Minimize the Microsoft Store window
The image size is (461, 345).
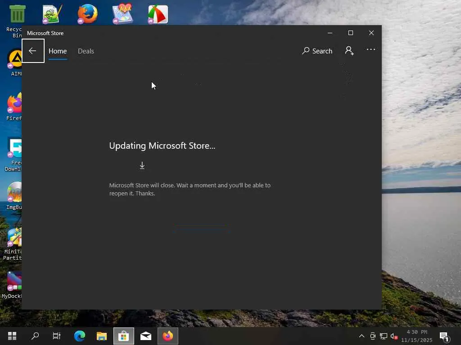[x=330, y=33]
